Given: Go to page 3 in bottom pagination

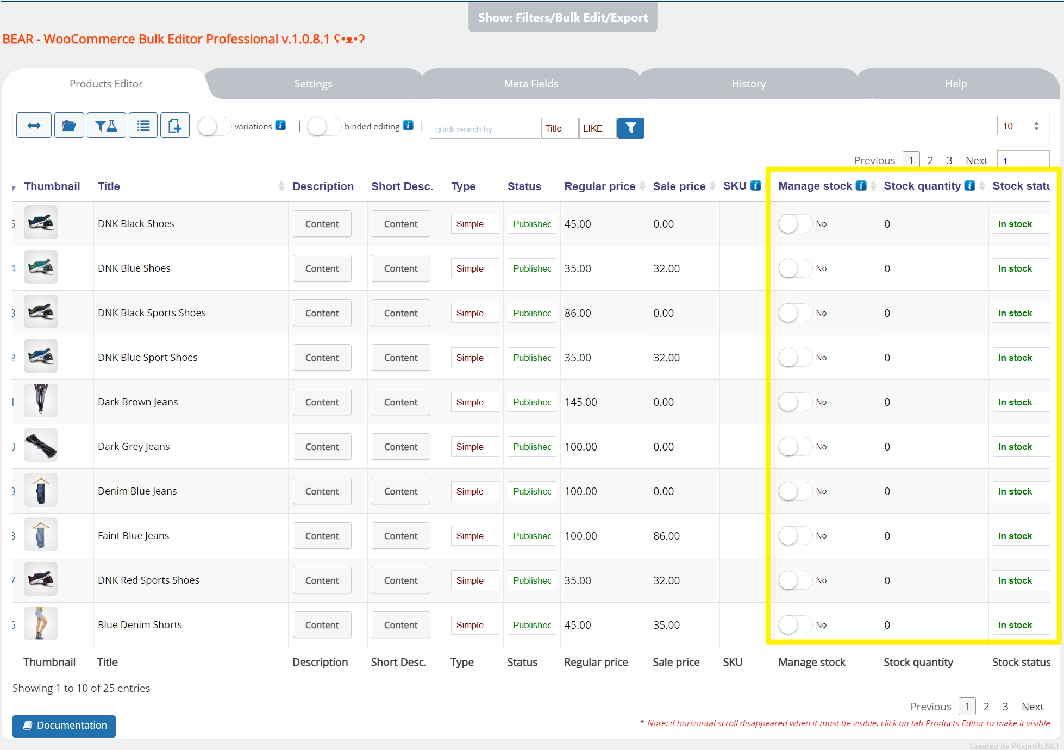Looking at the screenshot, I should [x=1005, y=707].
